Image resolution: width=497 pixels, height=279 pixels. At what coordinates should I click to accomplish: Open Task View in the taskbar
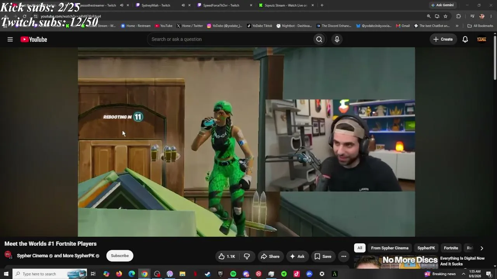[93, 274]
